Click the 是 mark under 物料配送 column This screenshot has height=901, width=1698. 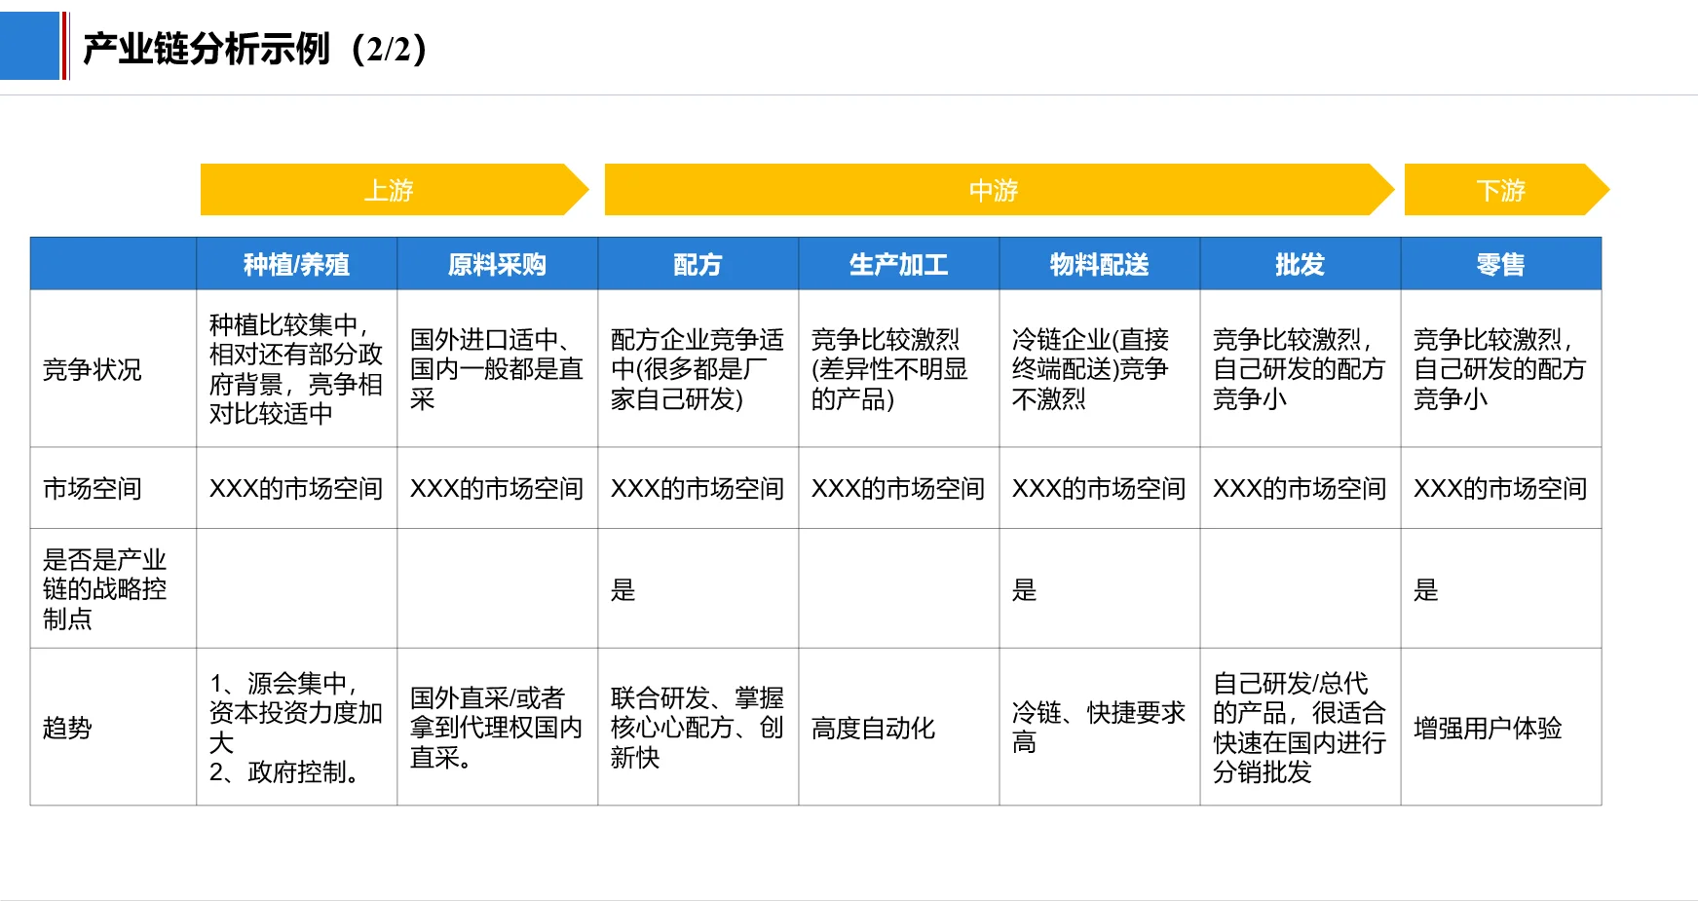click(1024, 590)
